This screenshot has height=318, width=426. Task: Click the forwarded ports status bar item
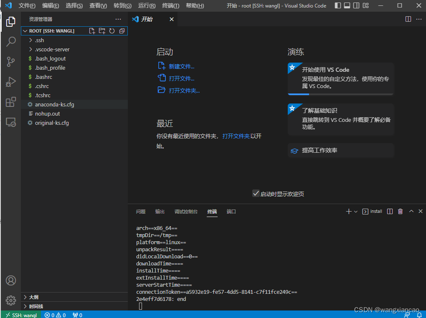(77, 315)
